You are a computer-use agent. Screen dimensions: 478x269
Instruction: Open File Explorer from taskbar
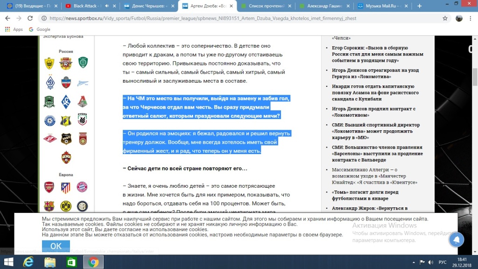49,262
